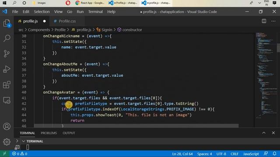
Task: Close the terminal panel with X
Action: click(273, 133)
